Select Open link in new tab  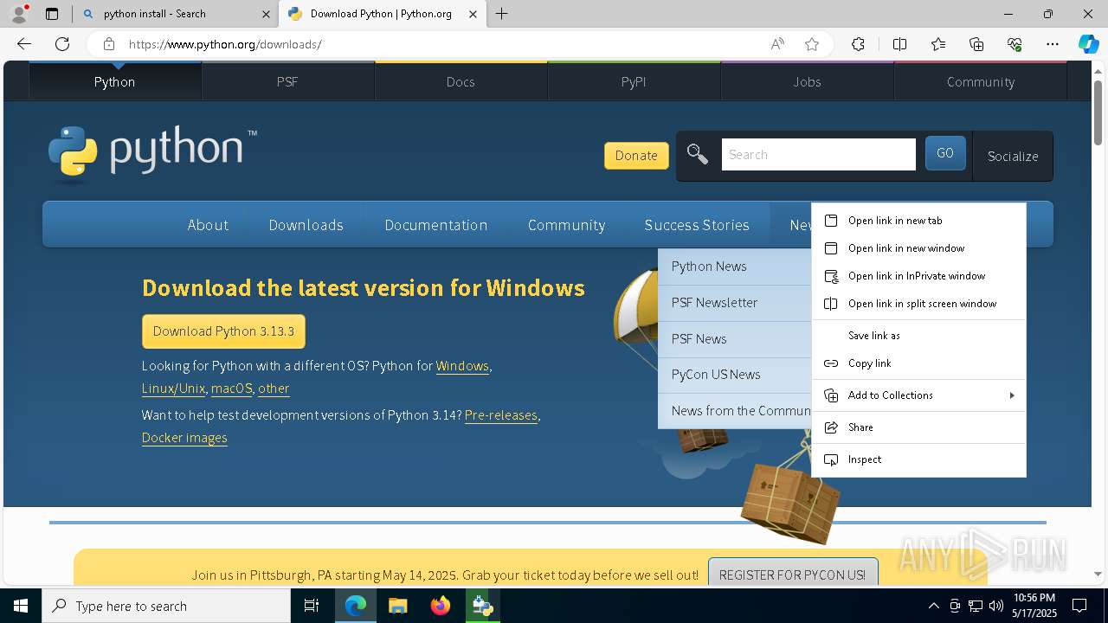point(918,221)
